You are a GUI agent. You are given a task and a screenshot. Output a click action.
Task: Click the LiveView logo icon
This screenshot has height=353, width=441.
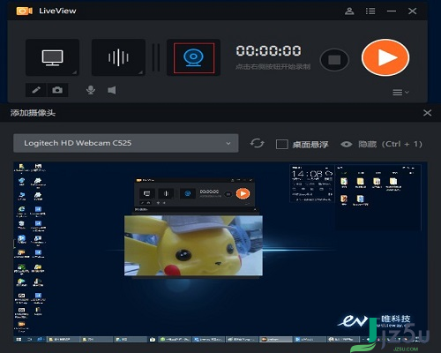(25, 11)
